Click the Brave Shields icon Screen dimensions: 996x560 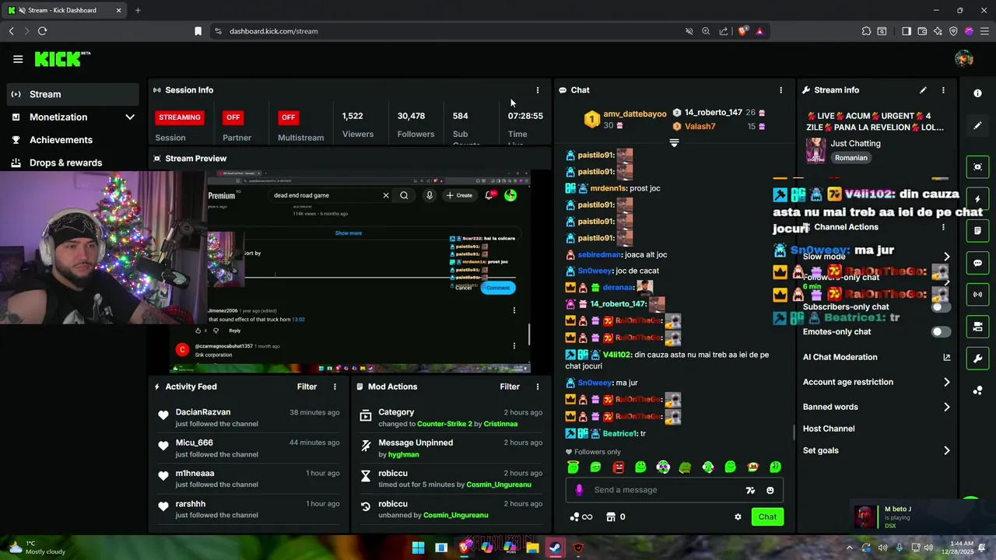point(742,31)
